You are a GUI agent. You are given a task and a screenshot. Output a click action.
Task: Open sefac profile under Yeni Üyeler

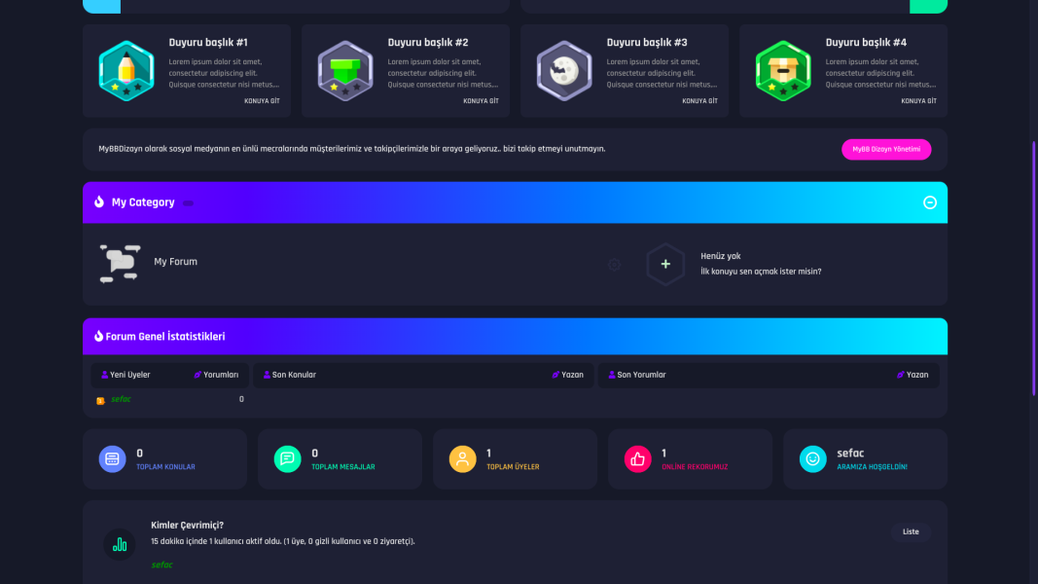[x=121, y=399]
